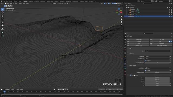Image resolution: width=173 pixels, height=97 pixels.
Task: Open the Flow Source Mesh dropdown
Action: pyautogui.click(x=157, y=68)
